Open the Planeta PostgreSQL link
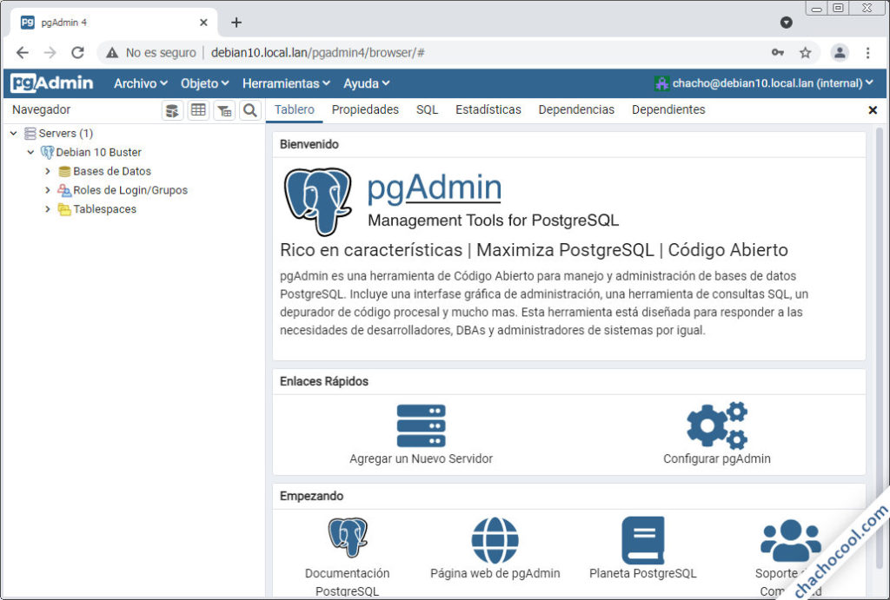 pos(642,573)
